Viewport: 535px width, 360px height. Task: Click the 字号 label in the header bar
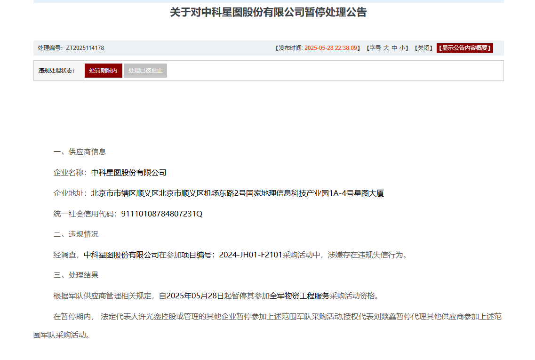click(375, 48)
